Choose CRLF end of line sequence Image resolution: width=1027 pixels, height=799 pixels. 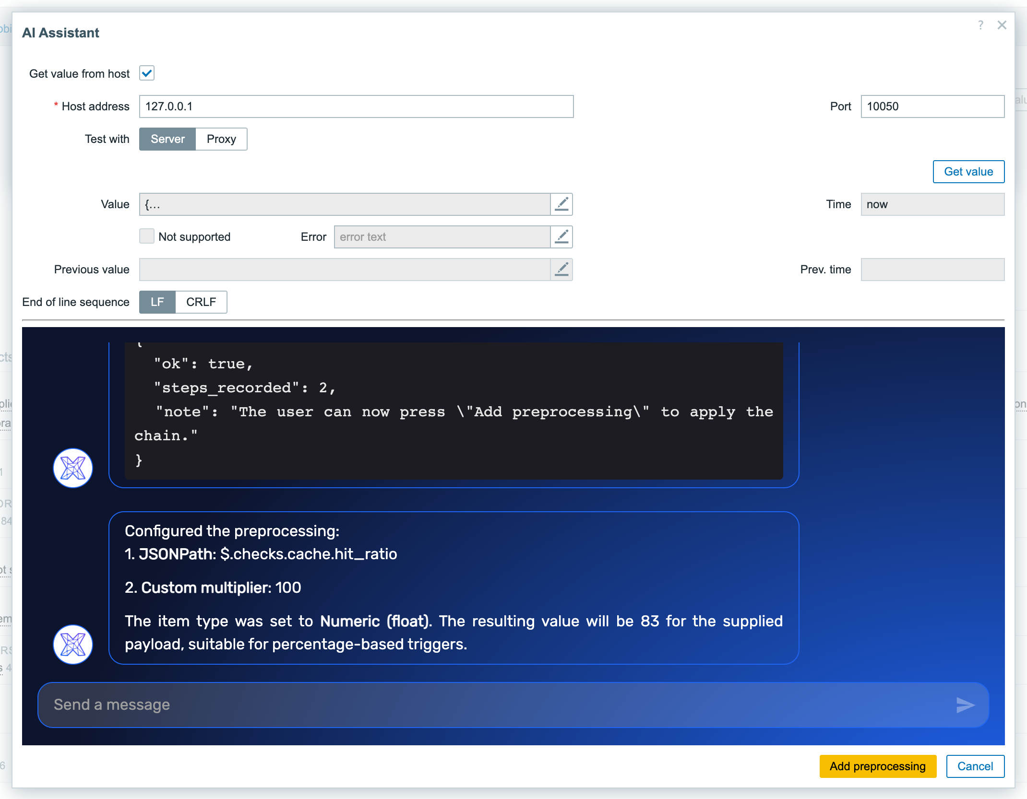pyautogui.click(x=201, y=302)
